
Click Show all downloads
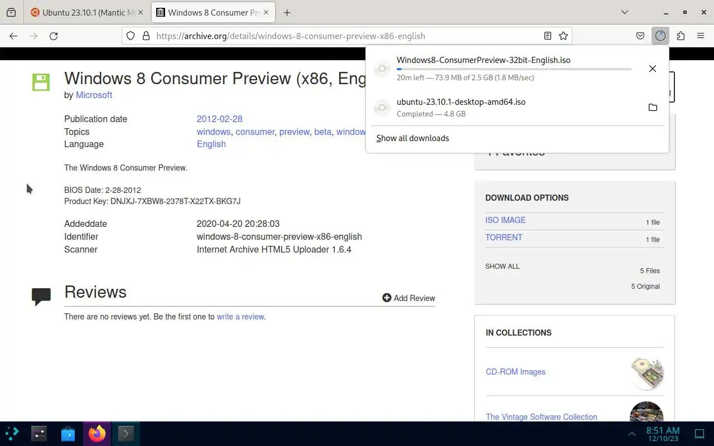click(x=413, y=138)
